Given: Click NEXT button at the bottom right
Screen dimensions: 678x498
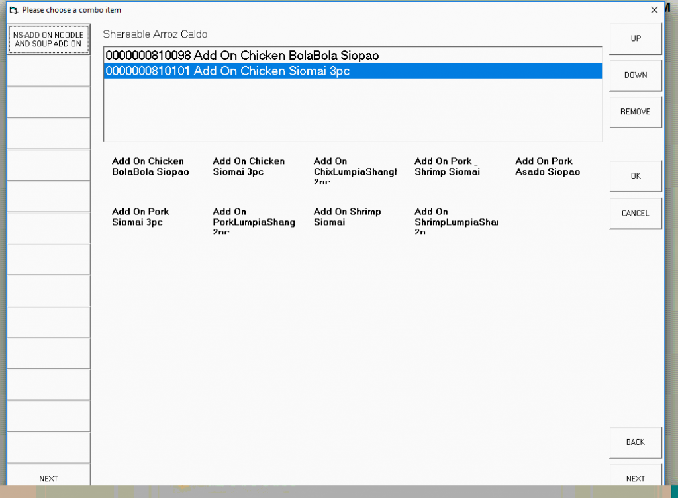Looking at the screenshot, I should (x=635, y=479).
